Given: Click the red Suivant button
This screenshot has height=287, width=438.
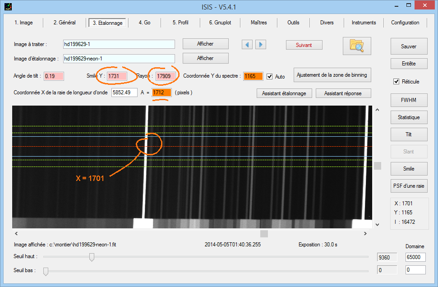Looking at the screenshot, I should pos(304,45).
